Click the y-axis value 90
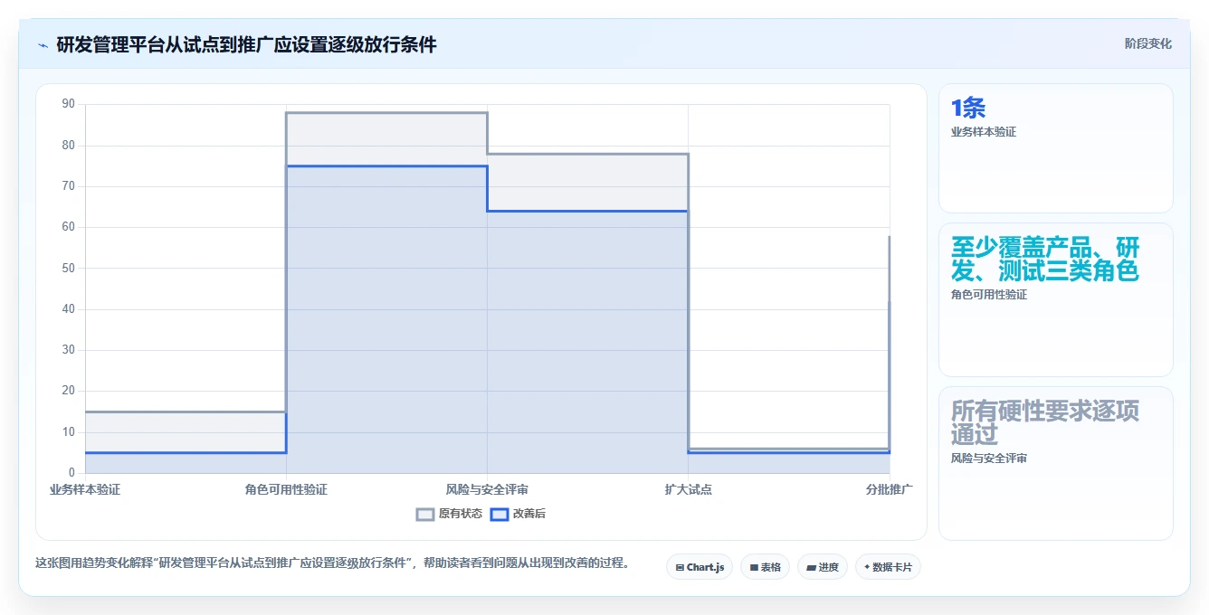This screenshot has height=615, width=1209. click(x=69, y=104)
